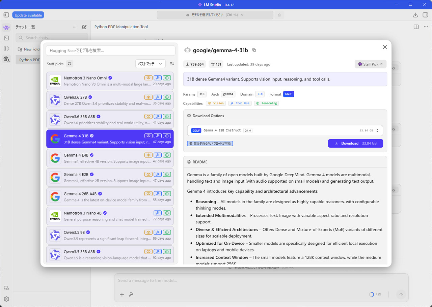Click the 部分的なGPUオフロードが可能 badge

coord(210,144)
